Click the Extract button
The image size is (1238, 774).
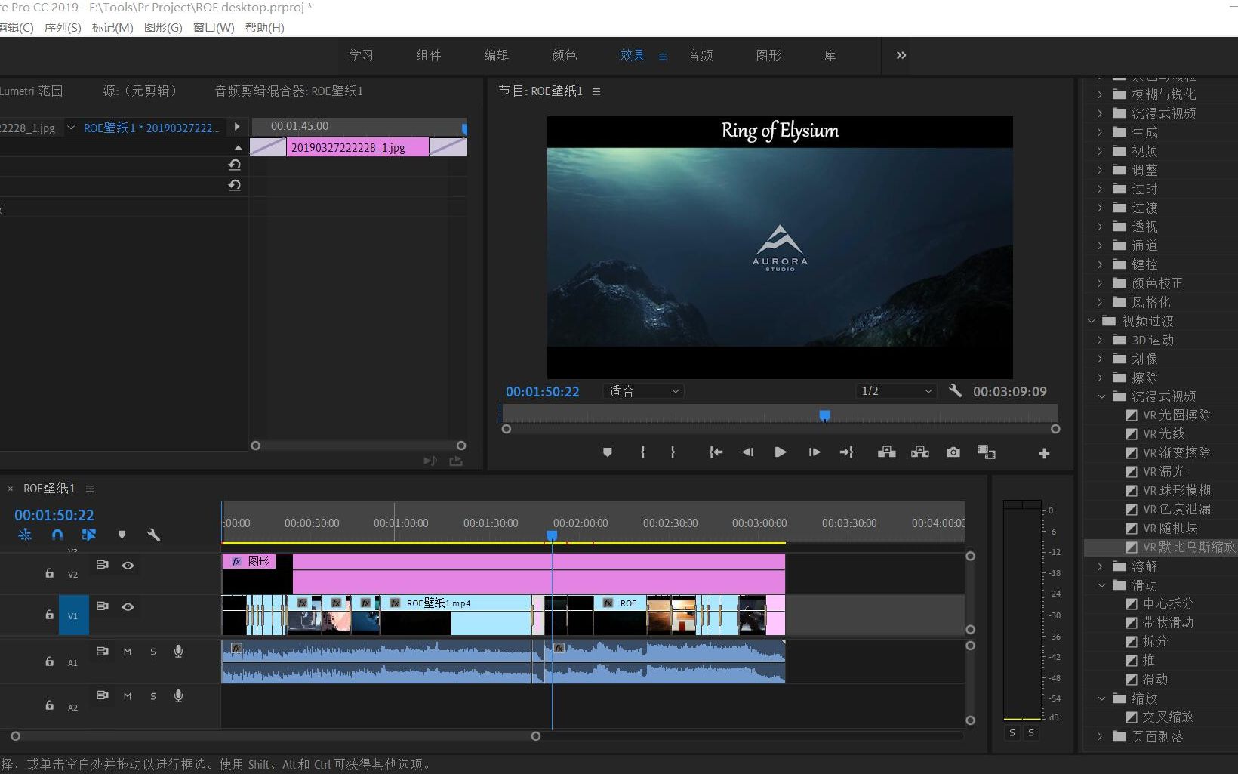tap(920, 452)
